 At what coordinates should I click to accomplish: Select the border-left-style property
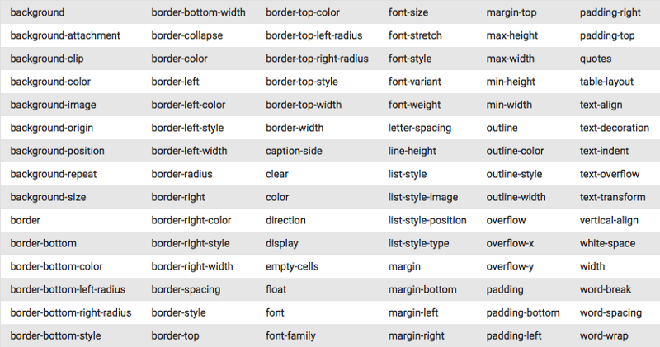click(187, 129)
